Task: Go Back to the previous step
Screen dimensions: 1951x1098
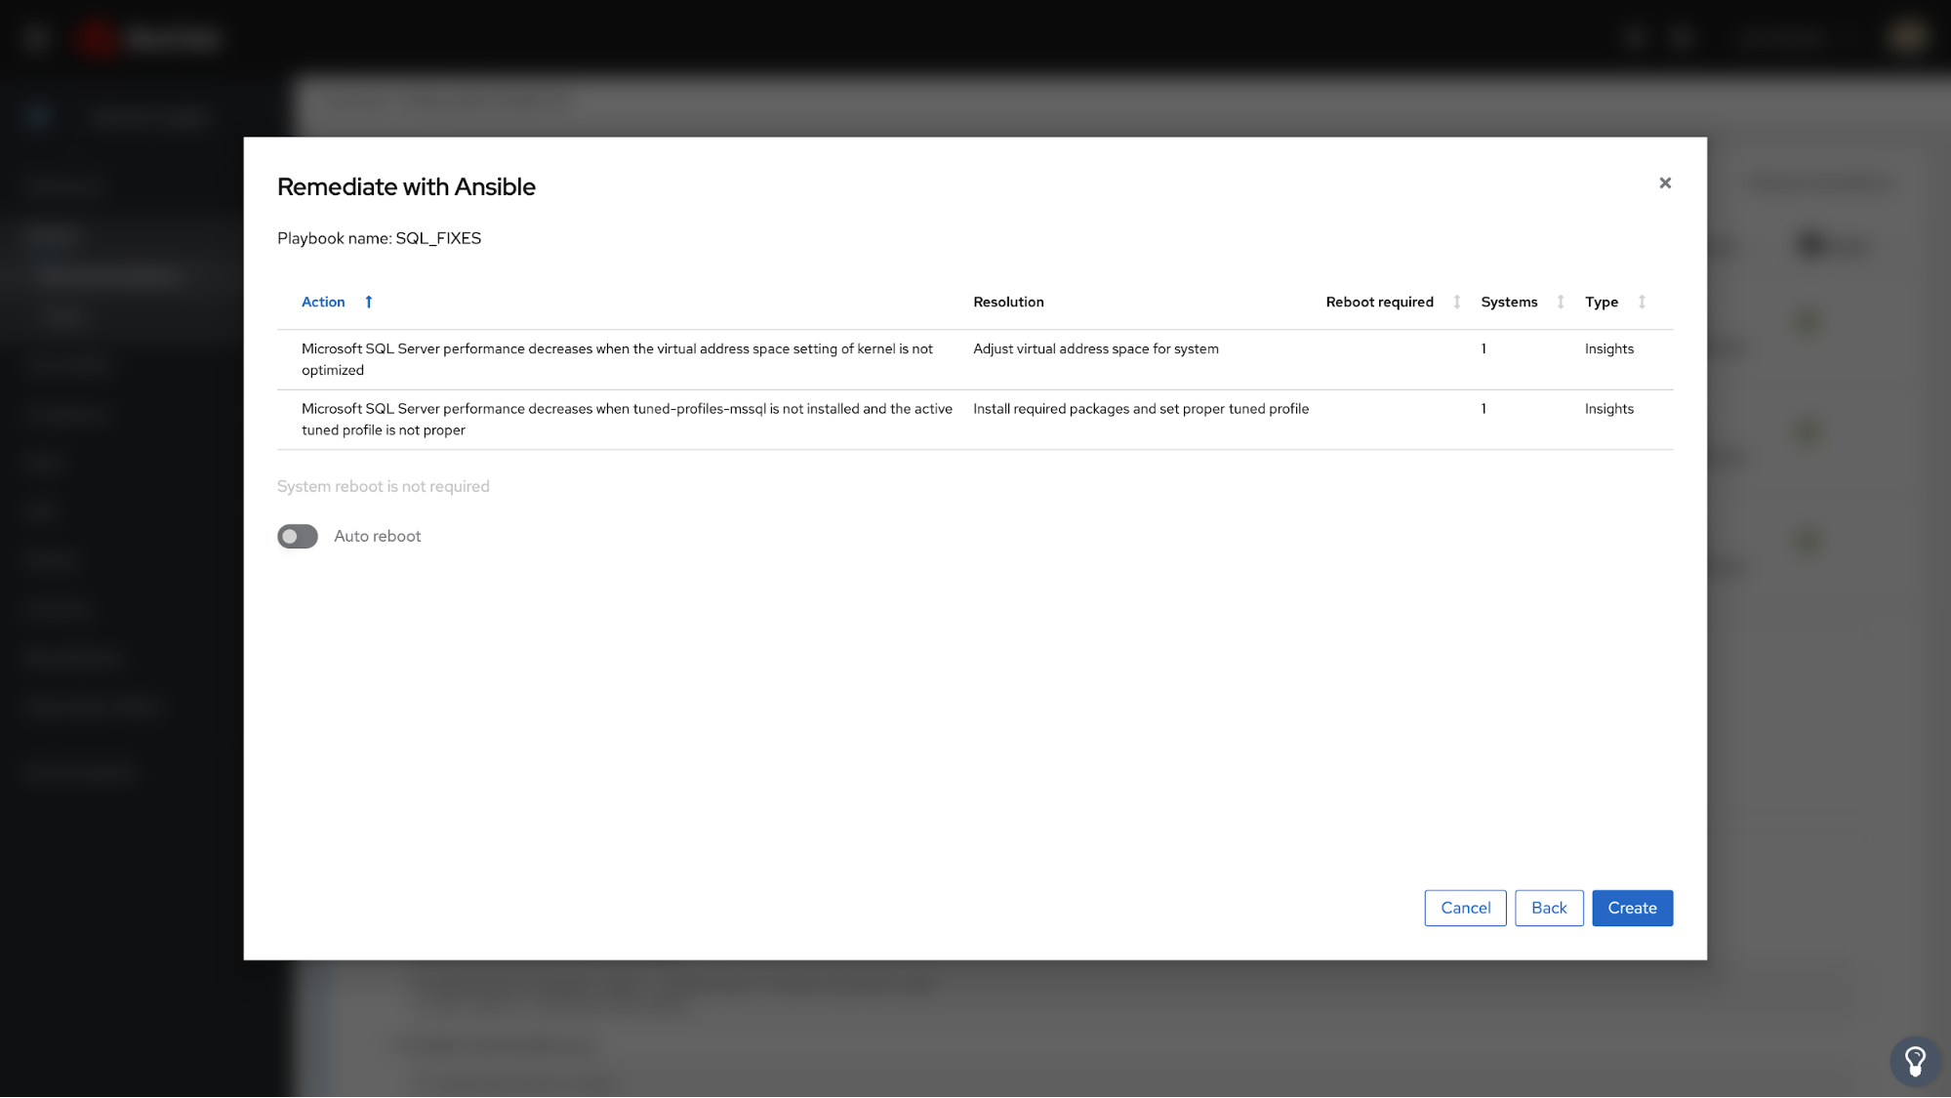Action: pyautogui.click(x=1549, y=909)
